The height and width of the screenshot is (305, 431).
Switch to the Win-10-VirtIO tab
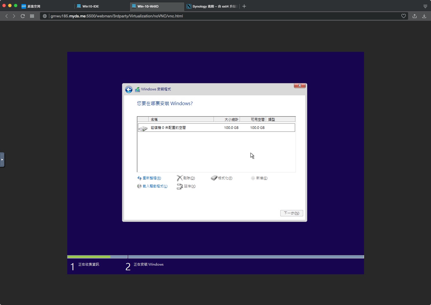coord(157,6)
